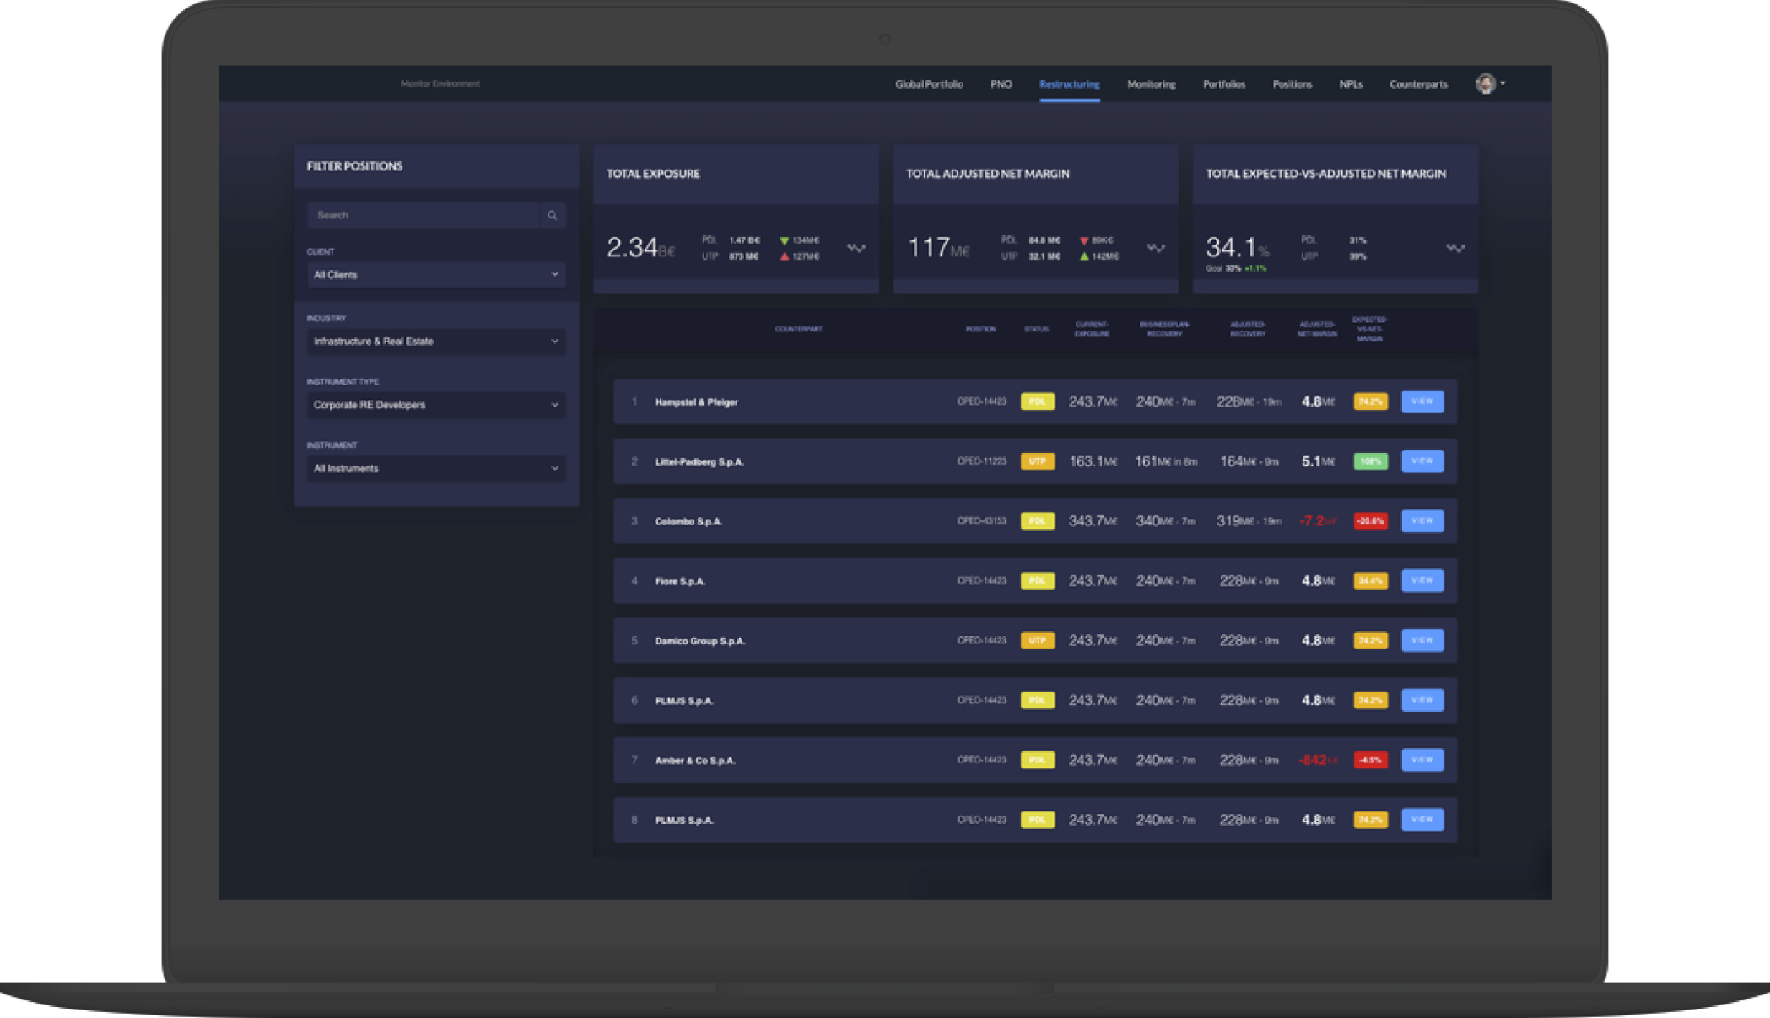This screenshot has width=1770, height=1018.
Task: Select the Damico Group S.p.A. row
Action: tap(1035, 641)
